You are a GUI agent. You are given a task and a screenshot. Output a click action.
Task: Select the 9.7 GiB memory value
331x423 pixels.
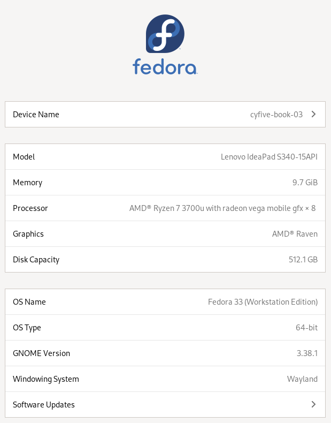305,183
